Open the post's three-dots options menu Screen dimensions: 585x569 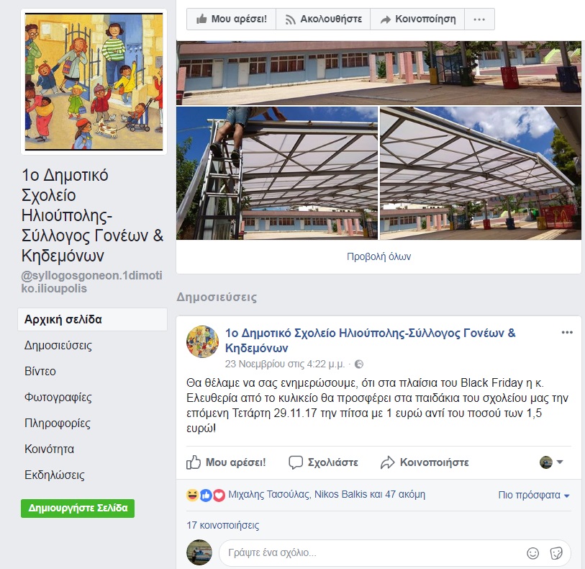(567, 332)
